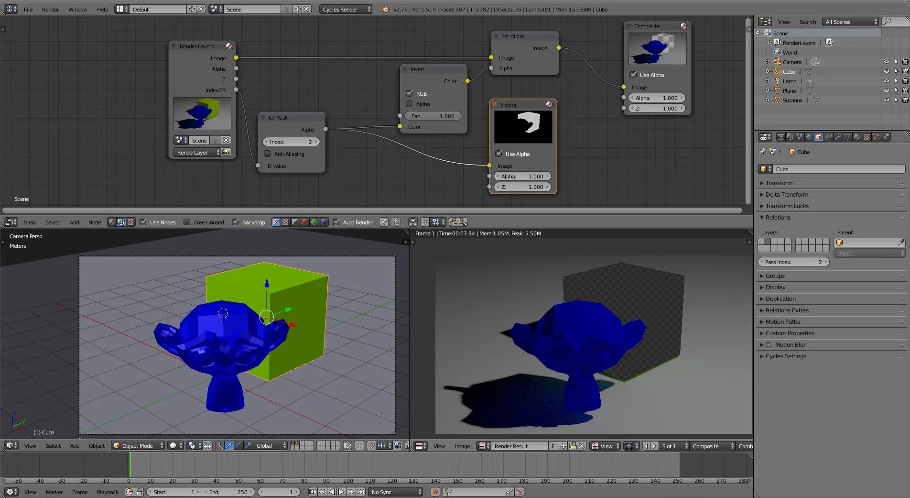Open the Global orientation dropdown
The image size is (910, 498).
[271, 446]
